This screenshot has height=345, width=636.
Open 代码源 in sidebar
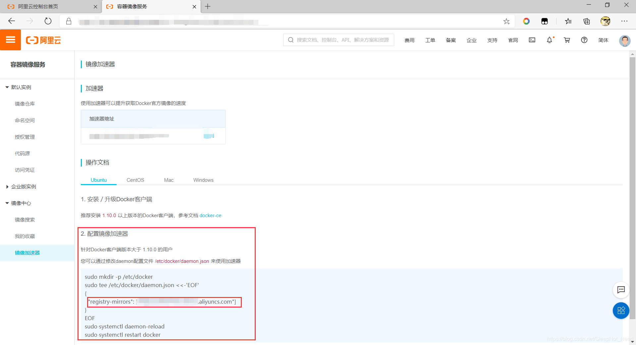[x=22, y=154]
